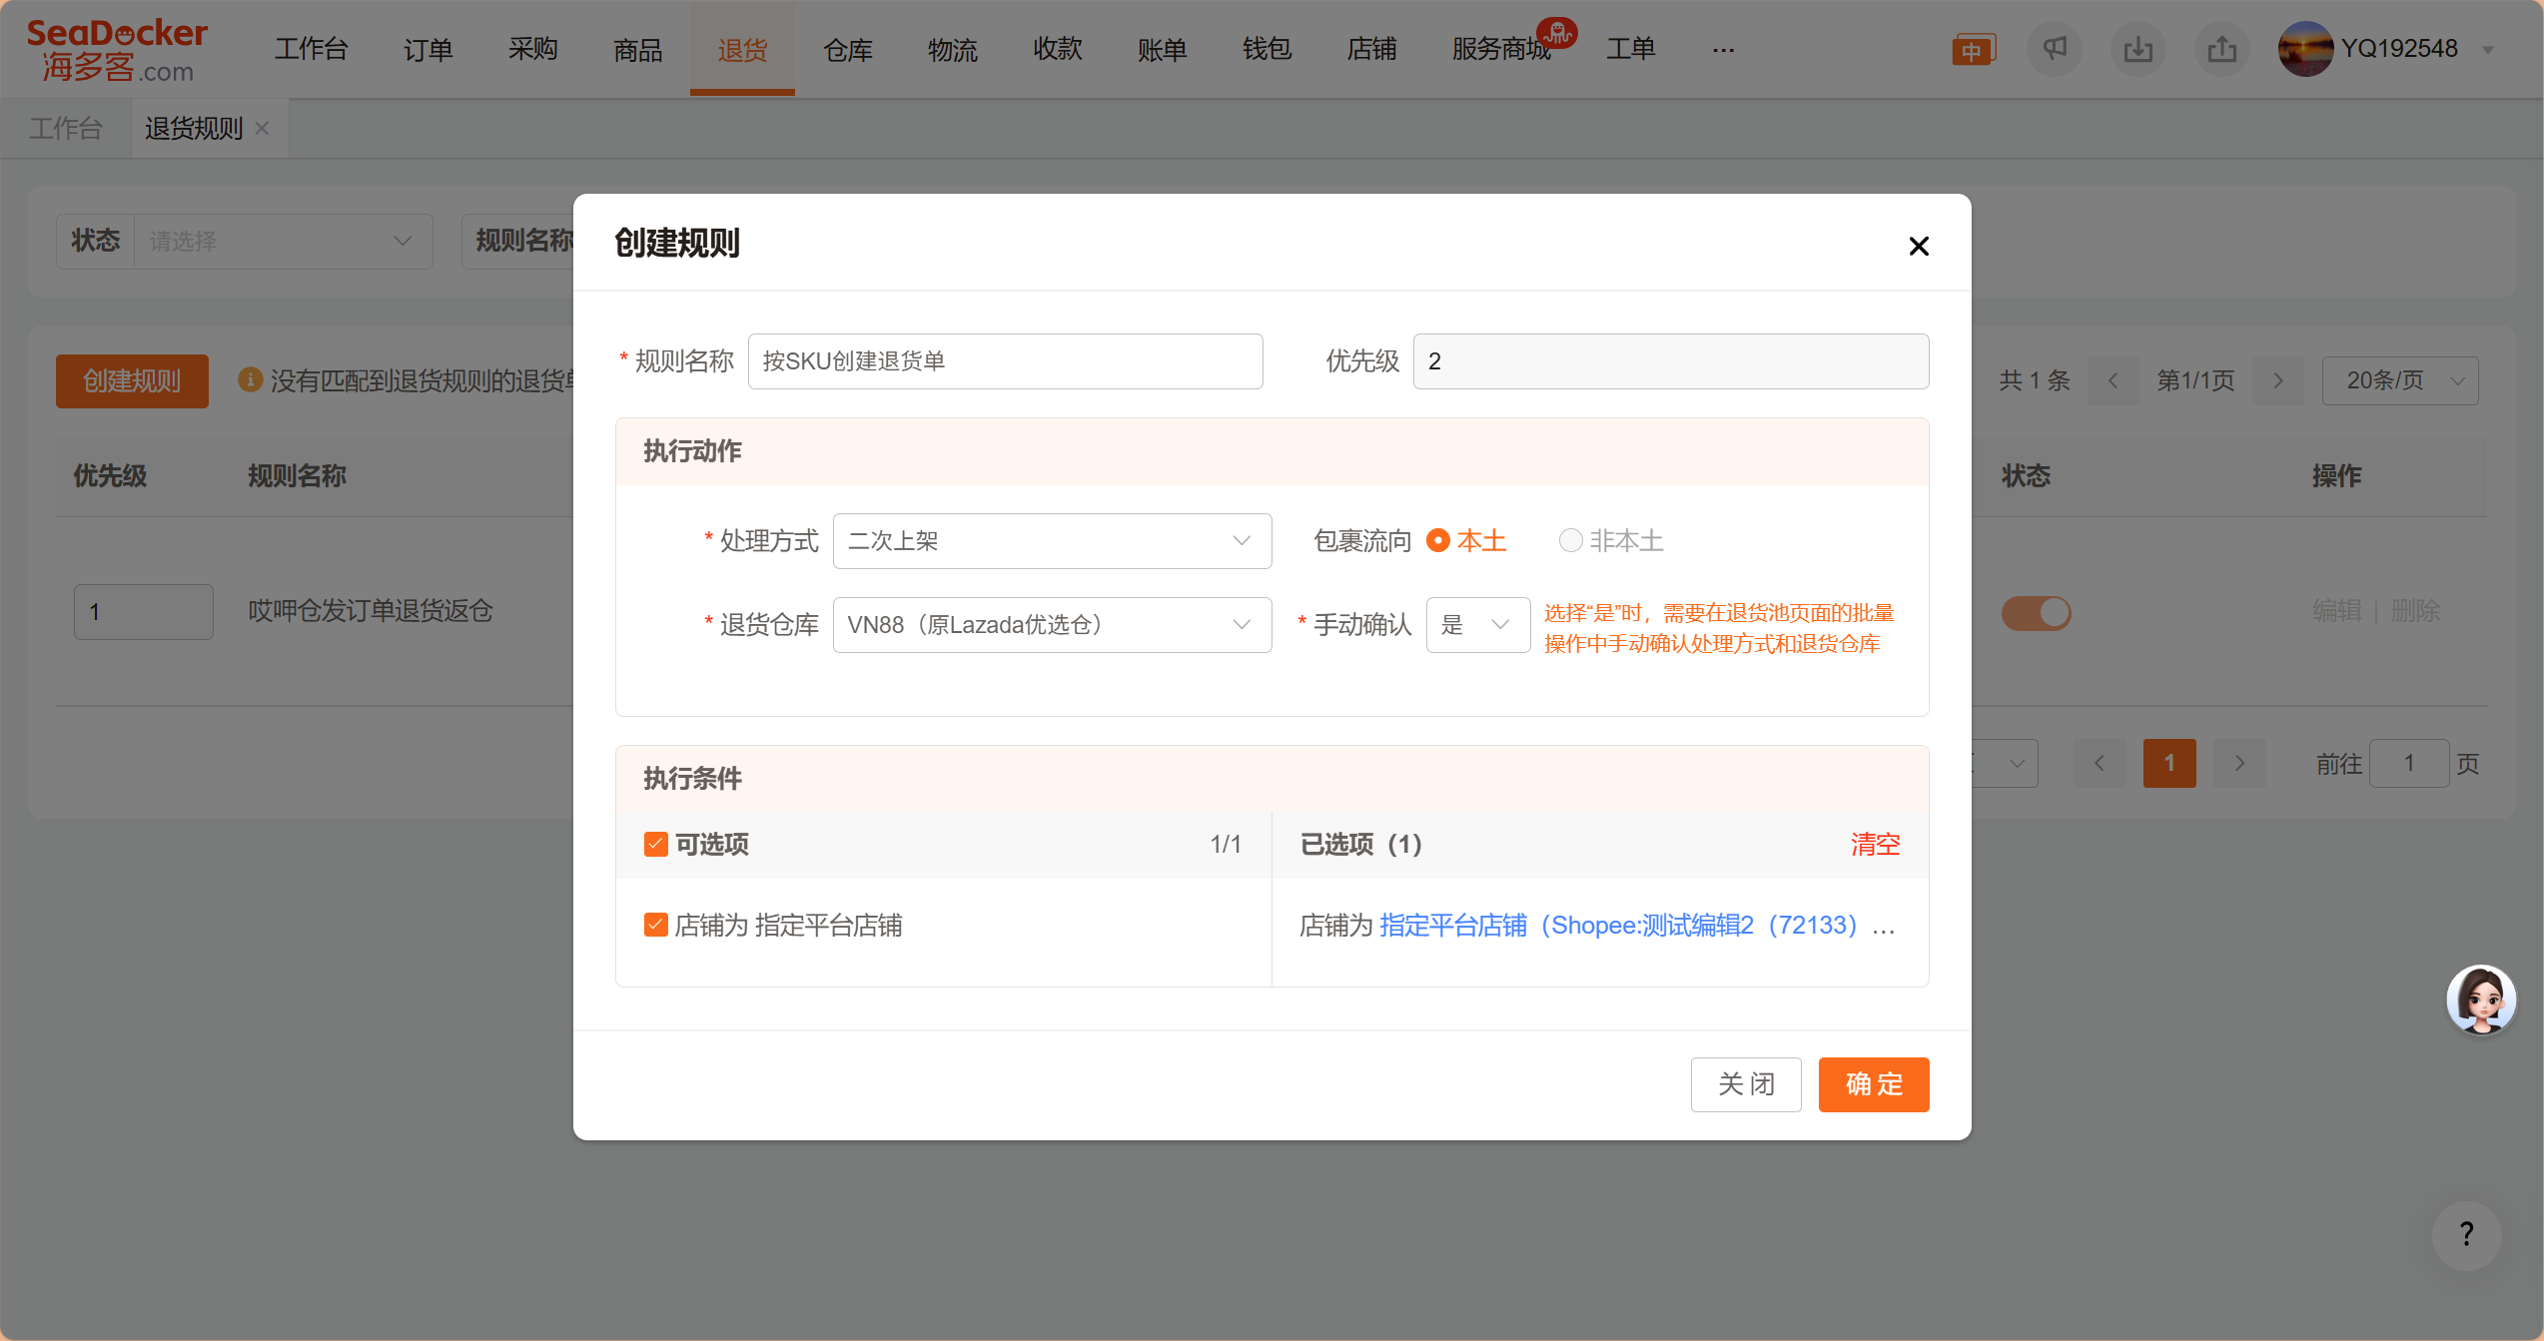Click the question mark help button
Viewport: 2544px width, 1341px height.
(x=2466, y=1234)
